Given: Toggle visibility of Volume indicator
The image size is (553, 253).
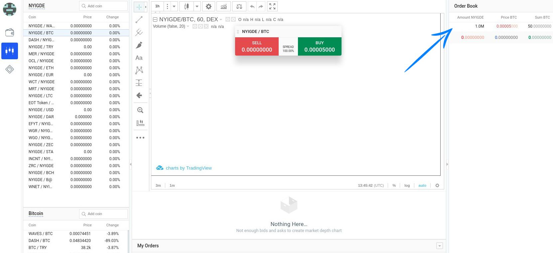Looking at the screenshot, I should 195,26.
